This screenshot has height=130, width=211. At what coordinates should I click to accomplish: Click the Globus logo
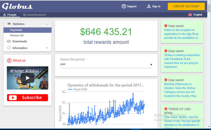pyautogui.click(x=17, y=6)
